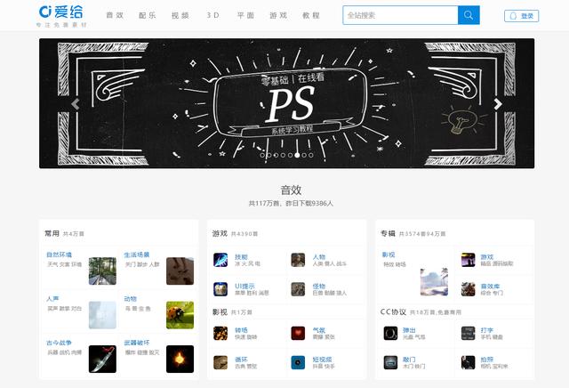Open the 短视频 link
The width and height of the screenshot is (569, 388).
[322, 360]
